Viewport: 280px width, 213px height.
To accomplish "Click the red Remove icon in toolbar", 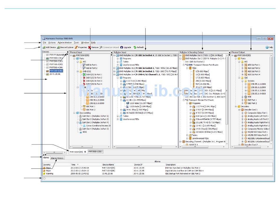I will pos(90,48).
